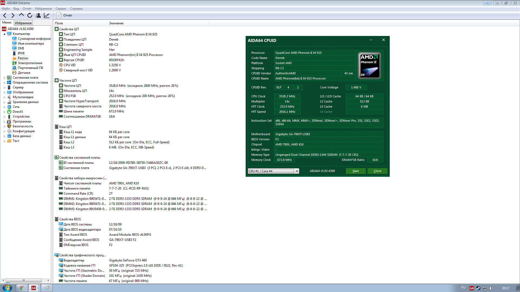The image size is (520, 292).
Task: Go up one level with up arrow
Action: (x=21, y=15)
